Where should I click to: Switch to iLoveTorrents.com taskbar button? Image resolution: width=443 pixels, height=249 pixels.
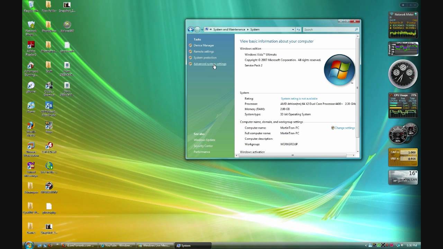pyautogui.click(x=79, y=246)
